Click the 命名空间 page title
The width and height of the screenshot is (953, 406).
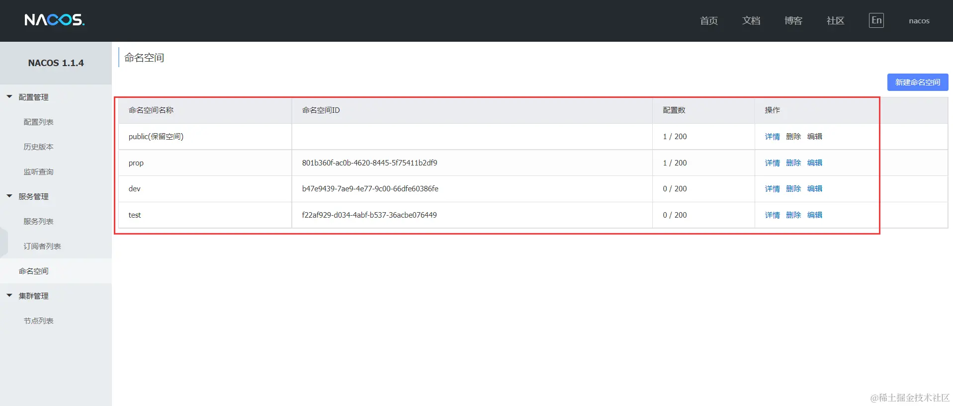144,58
